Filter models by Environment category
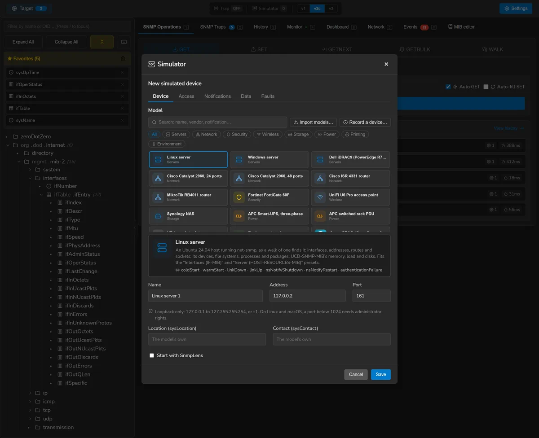 pyautogui.click(x=167, y=144)
